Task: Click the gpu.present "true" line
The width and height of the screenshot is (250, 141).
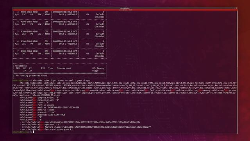Action: point(37,112)
